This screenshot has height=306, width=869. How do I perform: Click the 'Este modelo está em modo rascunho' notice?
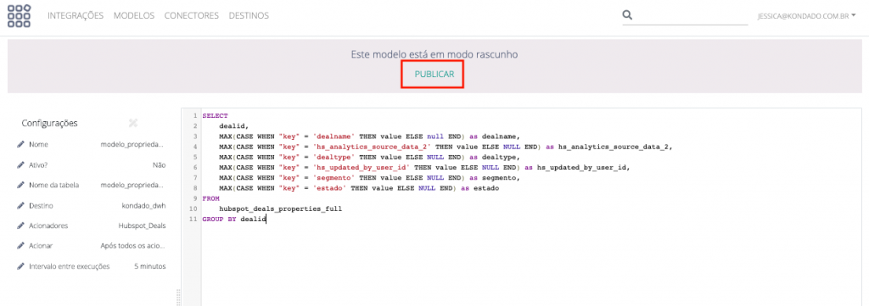click(434, 55)
